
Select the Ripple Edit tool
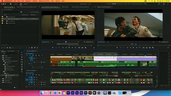(x=22, y=57)
